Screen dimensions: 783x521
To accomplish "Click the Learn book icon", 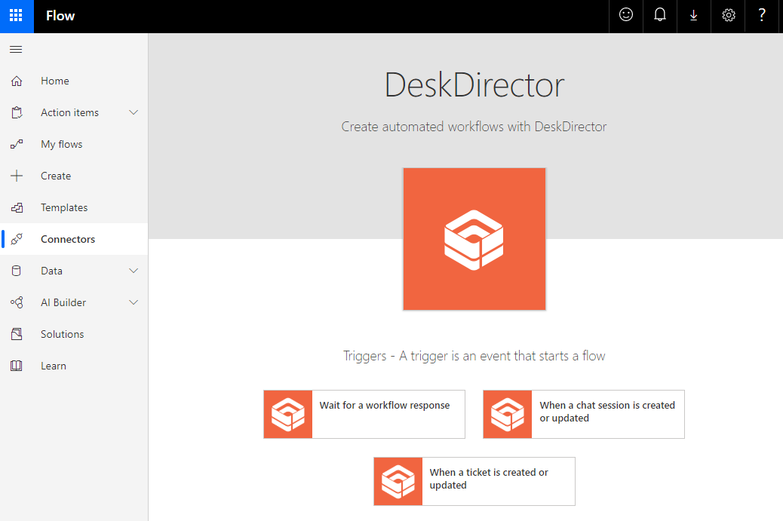I will pyautogui.click(x=17, y=366).
